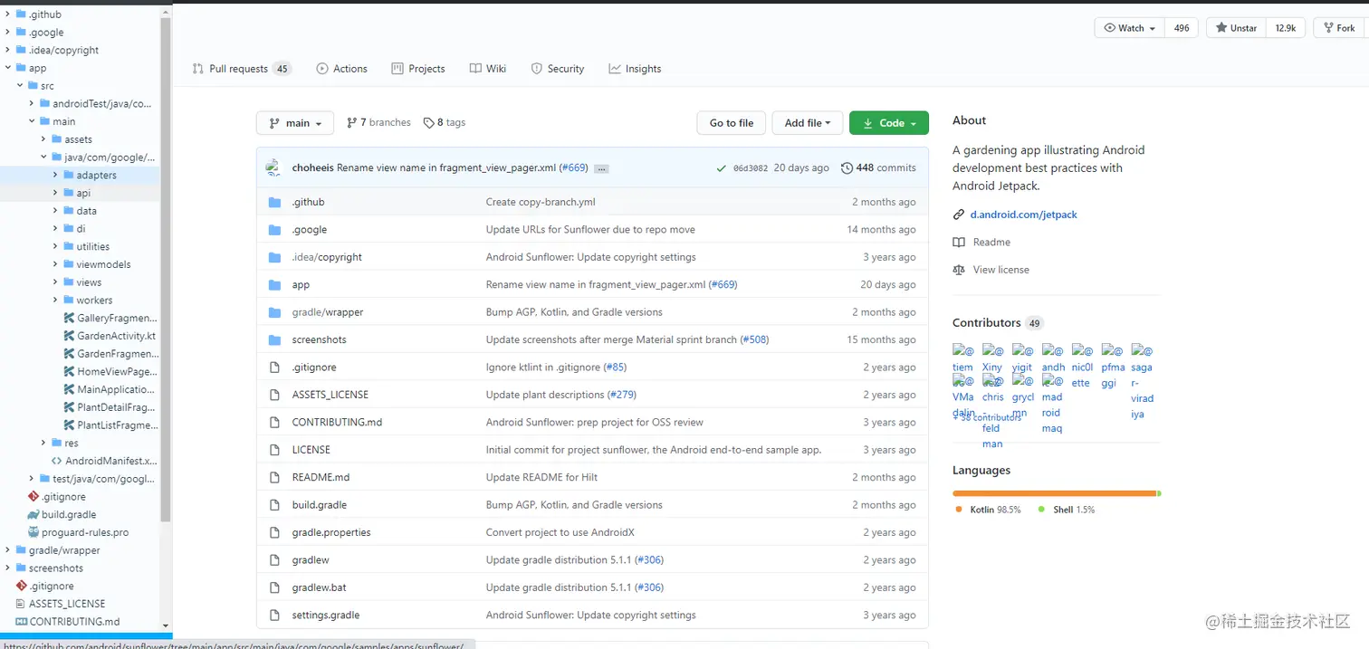Screen dimensions: 1369x649
Task: Open the 7 branches link
Action: (378, 122)
